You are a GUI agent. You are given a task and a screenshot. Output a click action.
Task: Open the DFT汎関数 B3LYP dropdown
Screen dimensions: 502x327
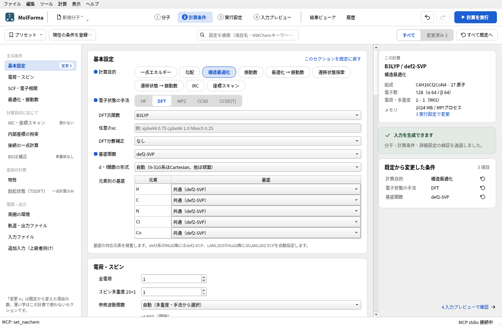pyautogui.click(x=248, y=115)
